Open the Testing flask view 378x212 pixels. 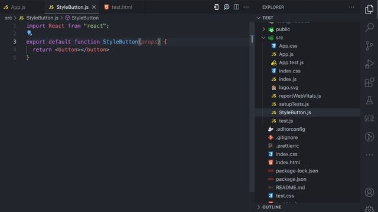(369, 100)
